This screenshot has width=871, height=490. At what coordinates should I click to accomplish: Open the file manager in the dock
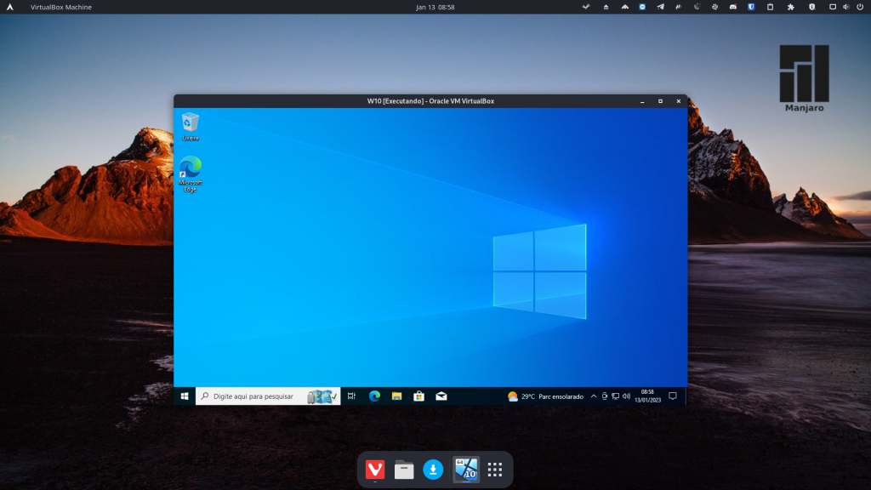pyautogui.click(x=404, y=469)
